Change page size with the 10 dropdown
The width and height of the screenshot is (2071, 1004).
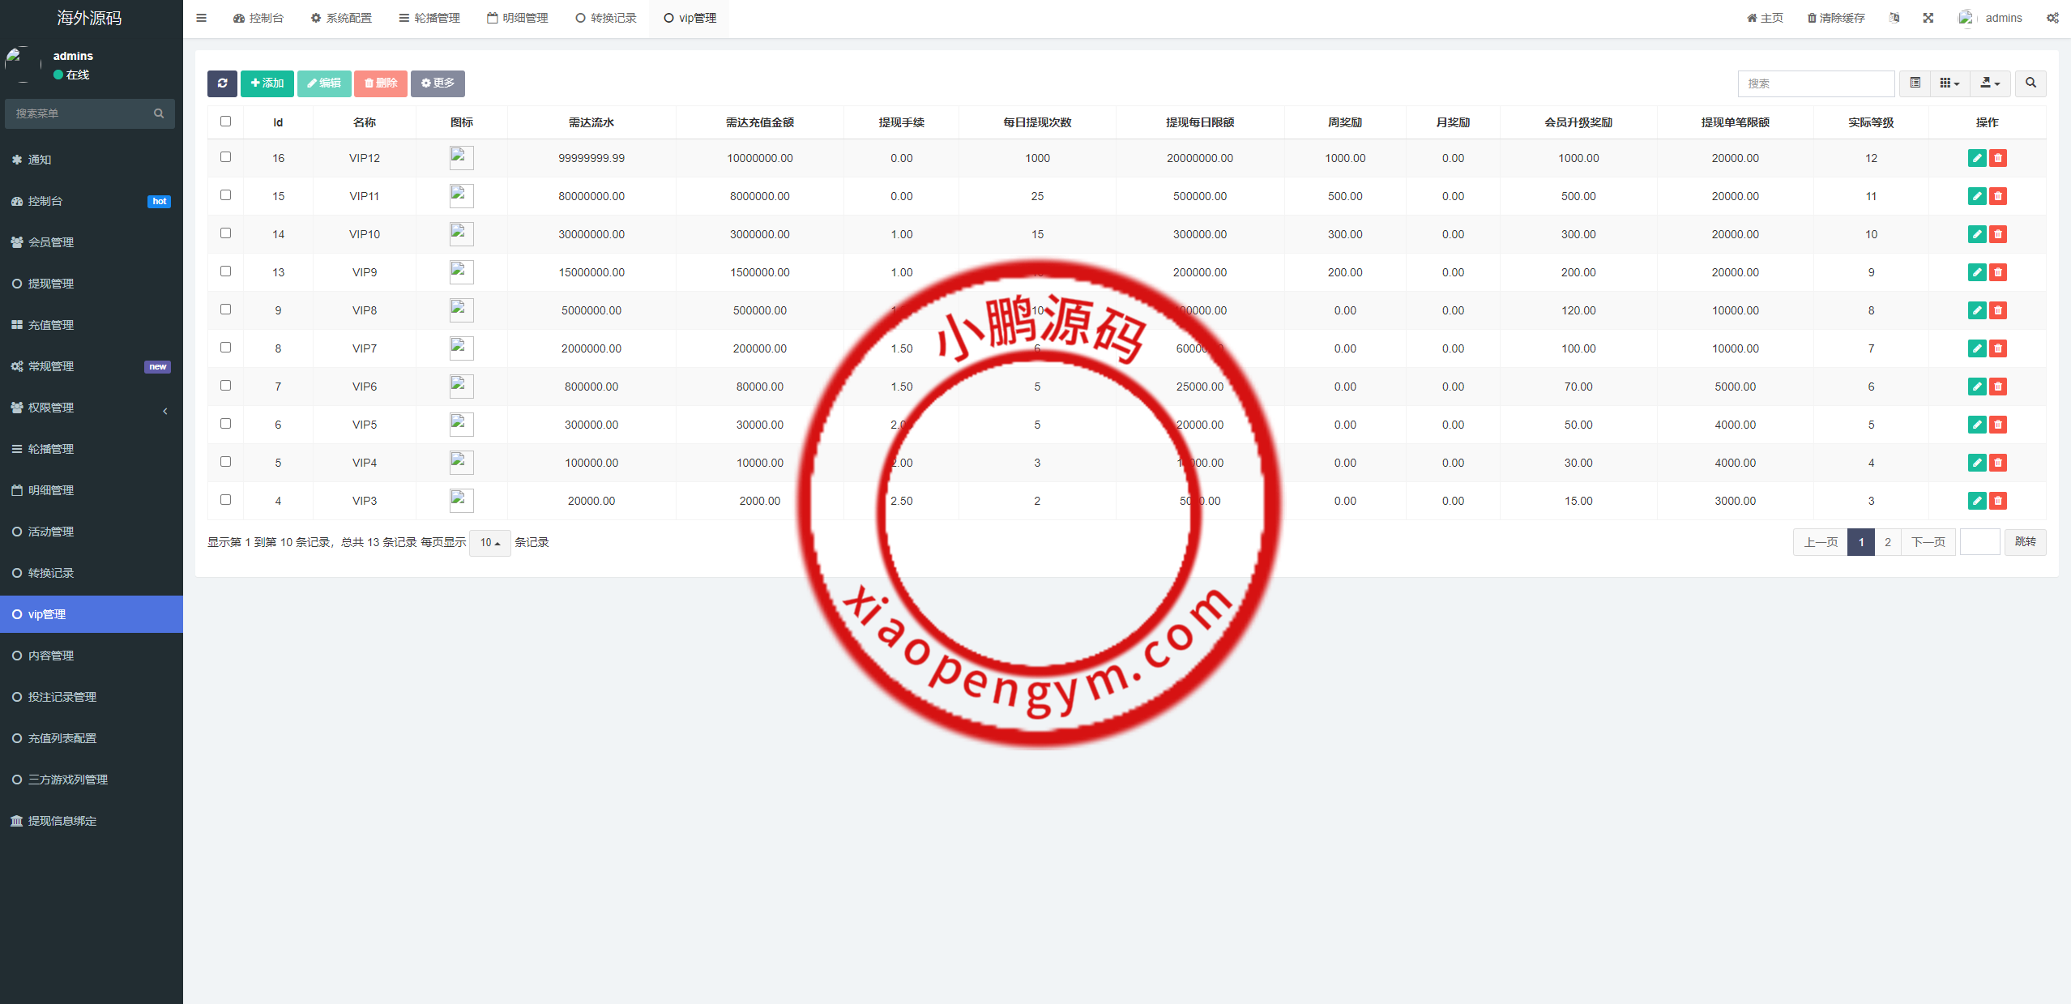[x=489, y=543]
